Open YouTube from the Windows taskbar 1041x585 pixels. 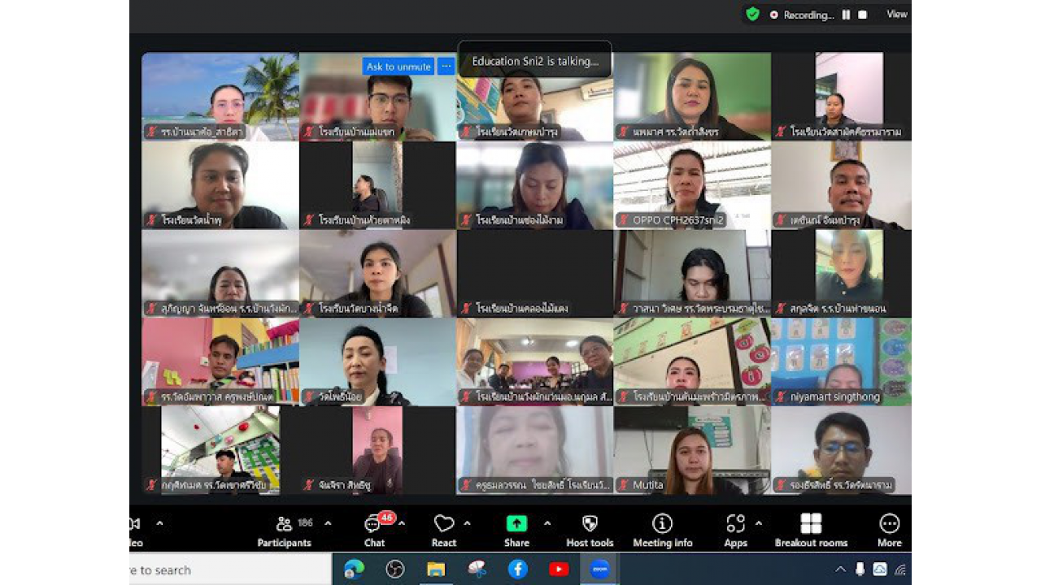click(x=559, y=570)
